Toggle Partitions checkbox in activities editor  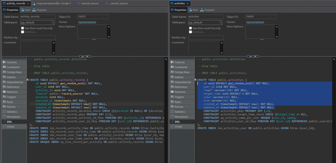tap(191, 32)
